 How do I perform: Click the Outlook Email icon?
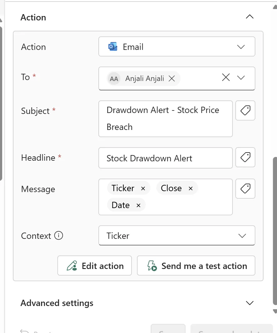point(112,47)
